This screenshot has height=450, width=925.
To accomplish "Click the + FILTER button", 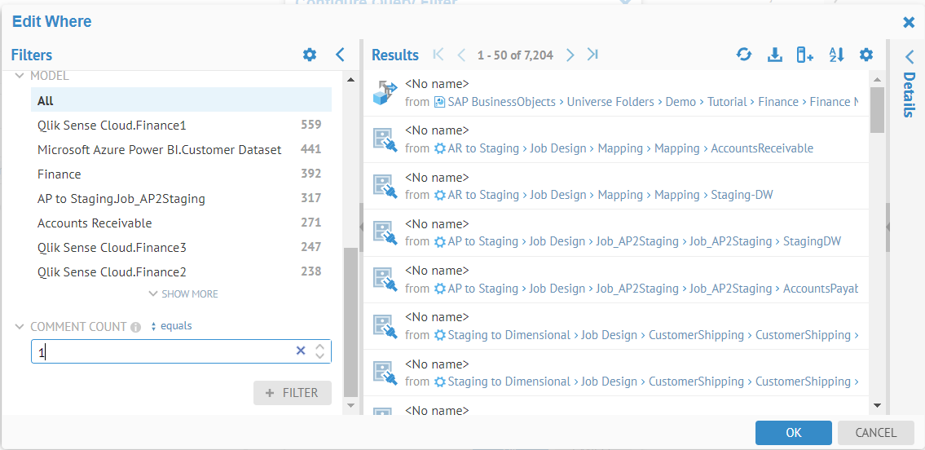I will click(293, 393).
